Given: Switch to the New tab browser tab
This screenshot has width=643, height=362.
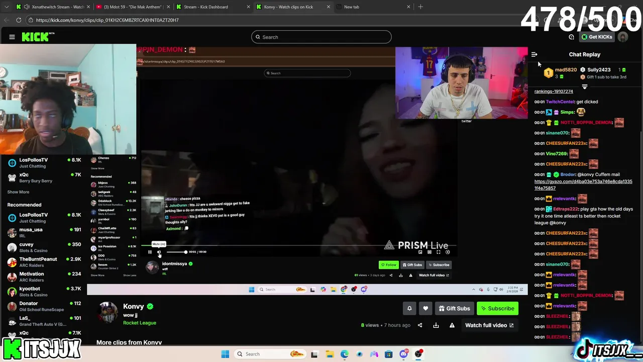Looking at the screenshot, I should pos(373,7).
